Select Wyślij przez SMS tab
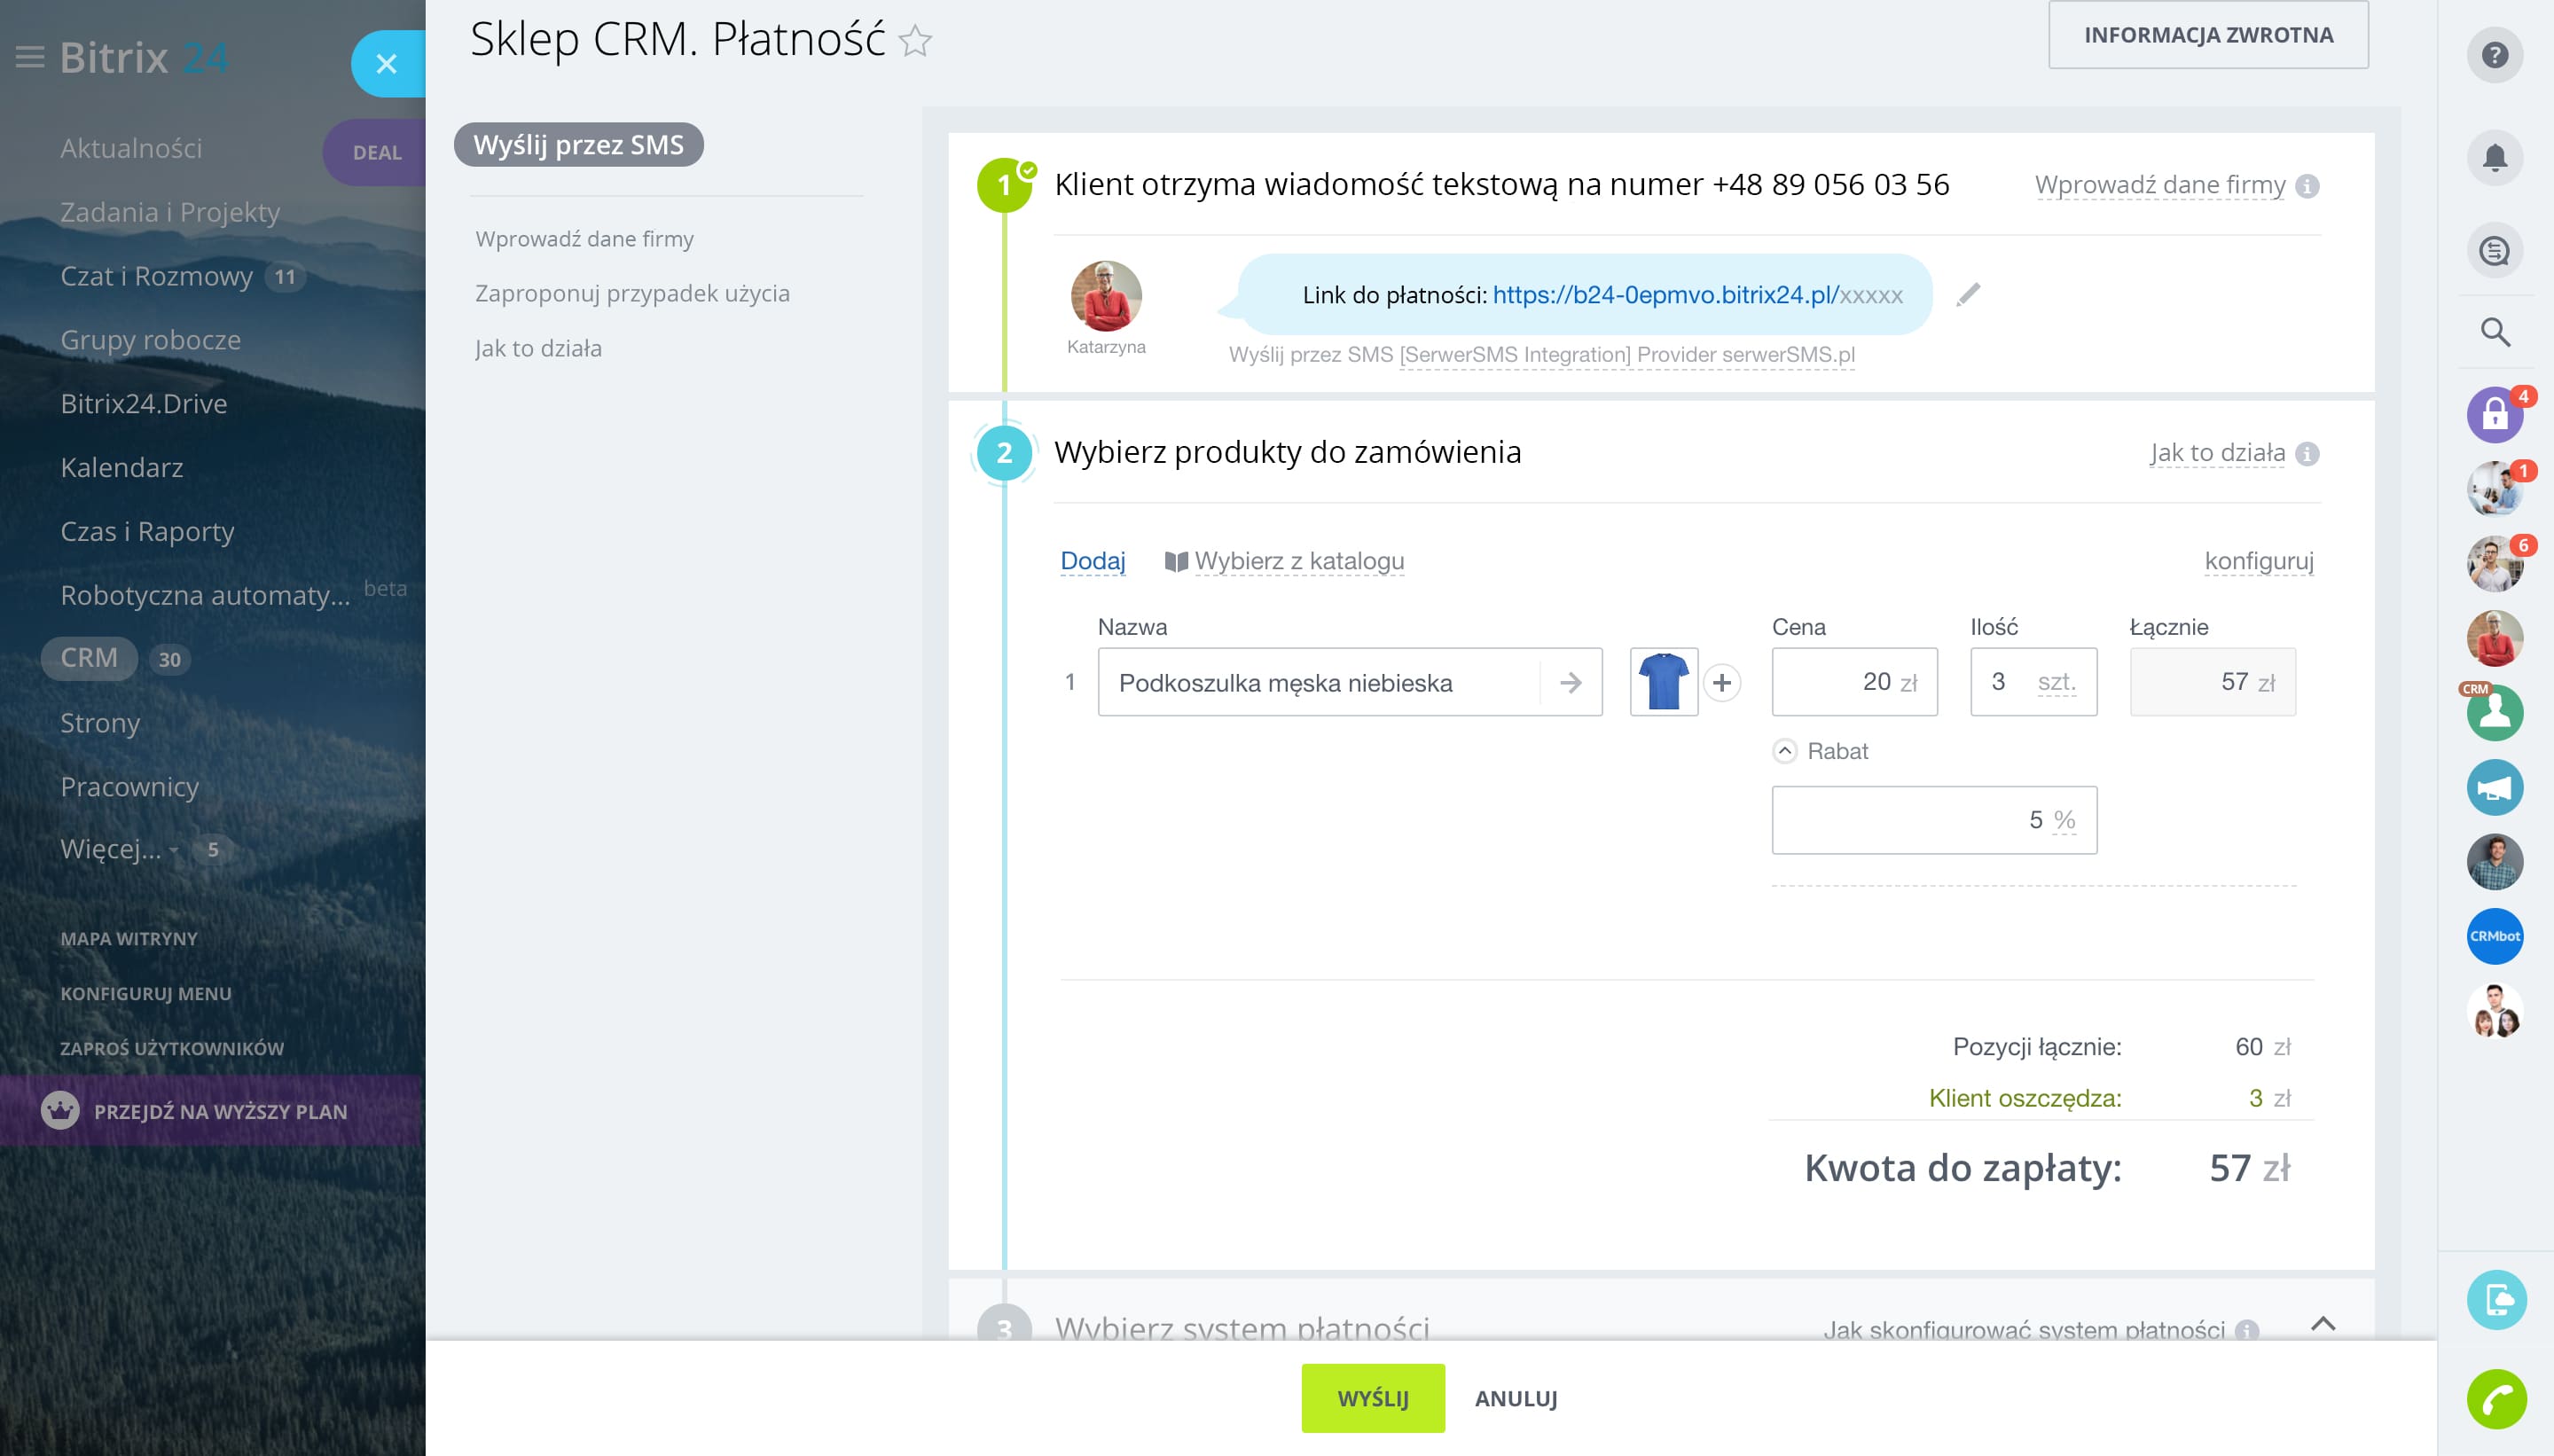 click(x=578, y=145)
